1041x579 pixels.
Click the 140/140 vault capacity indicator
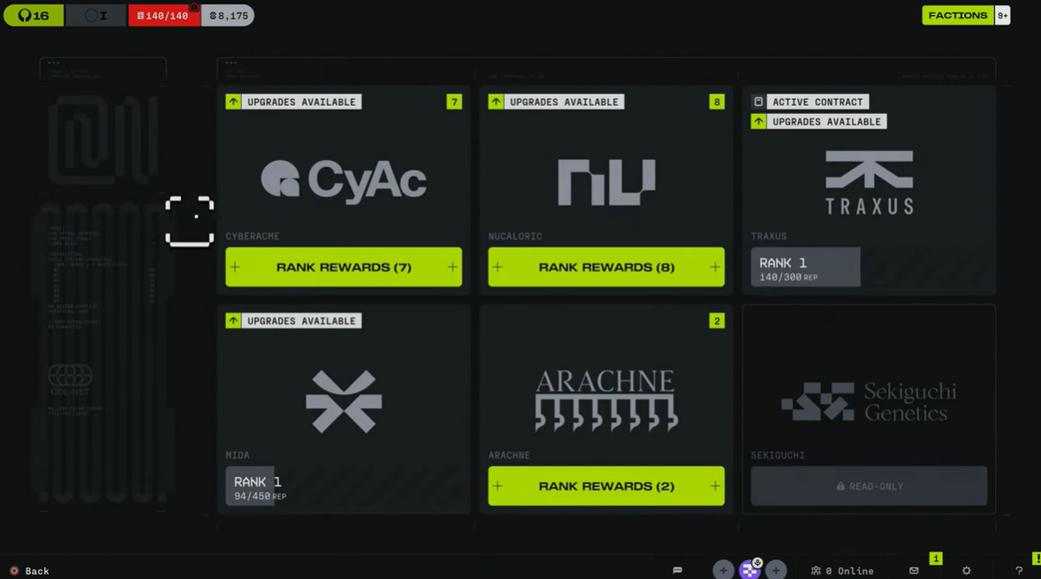point(163,15)
